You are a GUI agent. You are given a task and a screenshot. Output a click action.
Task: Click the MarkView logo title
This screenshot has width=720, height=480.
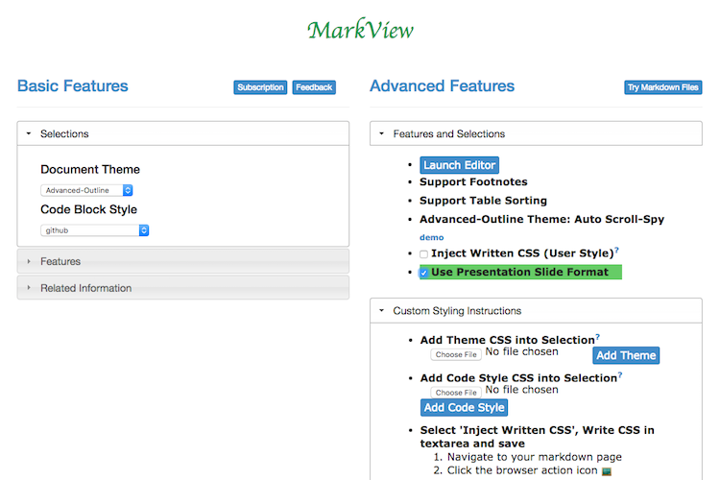pos(360,30)
